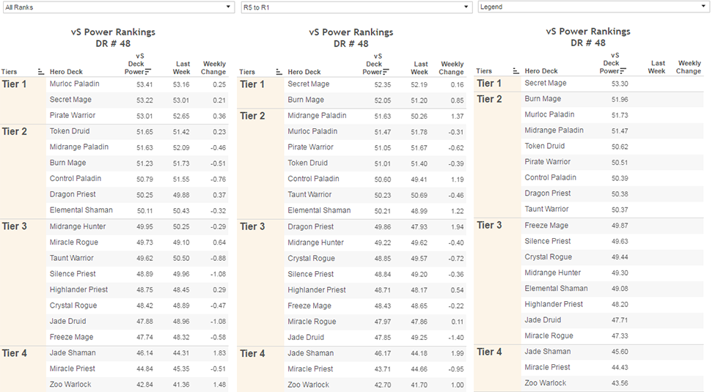
Task: Click the 43.56 Zoo Warlock power value
Action: coord(620,383)
